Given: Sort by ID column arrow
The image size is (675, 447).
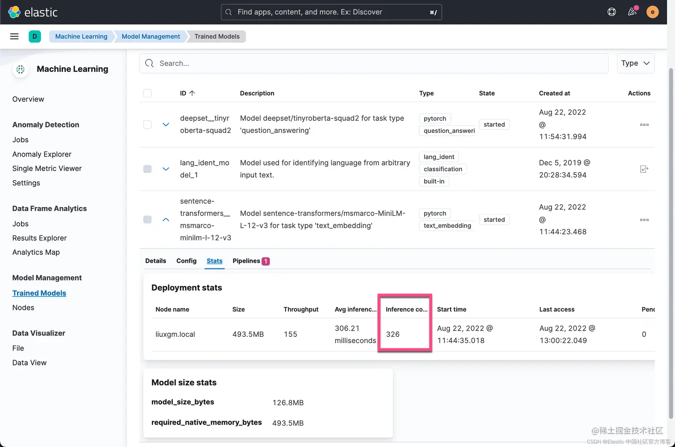Looking at the screenshot, I should pos(192,93).
